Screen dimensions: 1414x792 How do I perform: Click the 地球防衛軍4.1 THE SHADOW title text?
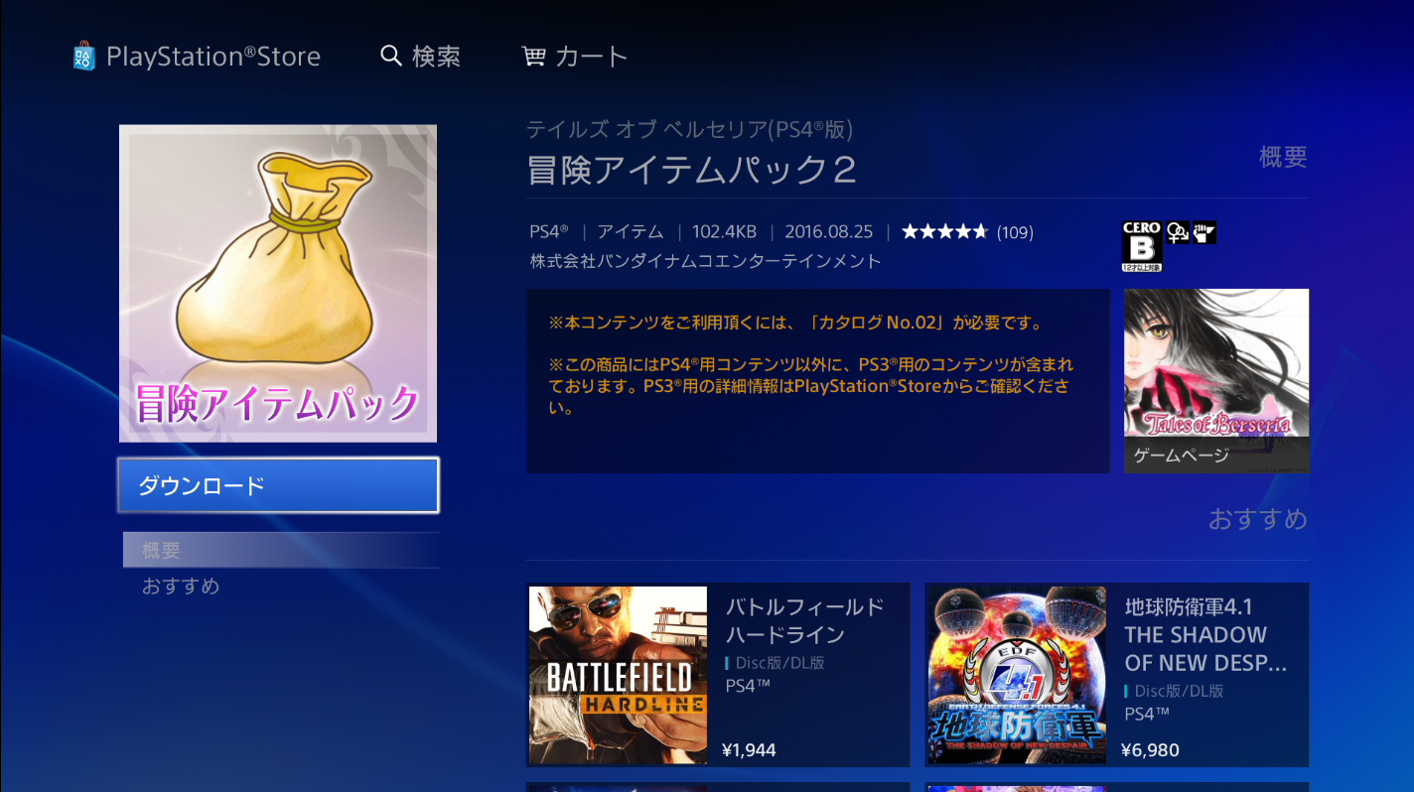1205,634
